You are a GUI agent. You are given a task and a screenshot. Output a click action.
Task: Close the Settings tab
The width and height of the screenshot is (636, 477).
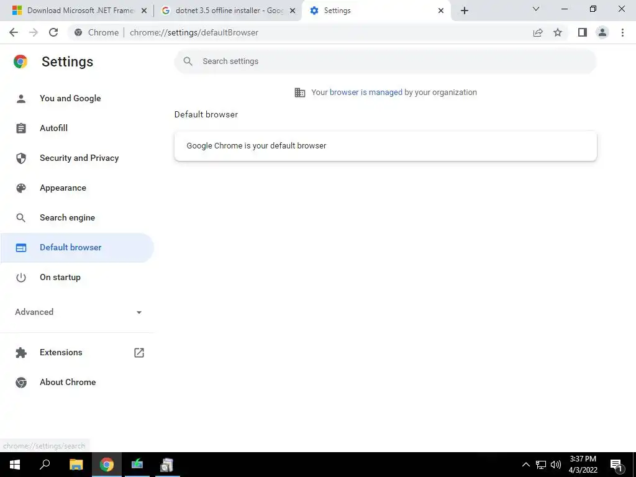pos(441,11)
